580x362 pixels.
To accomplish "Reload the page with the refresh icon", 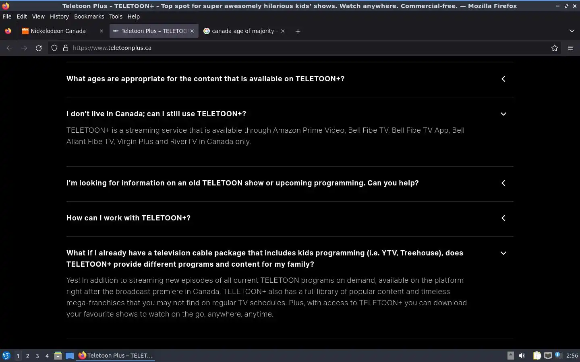I will point(39,48).
